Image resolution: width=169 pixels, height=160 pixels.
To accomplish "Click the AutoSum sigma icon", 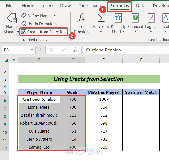I will [101, 18].
